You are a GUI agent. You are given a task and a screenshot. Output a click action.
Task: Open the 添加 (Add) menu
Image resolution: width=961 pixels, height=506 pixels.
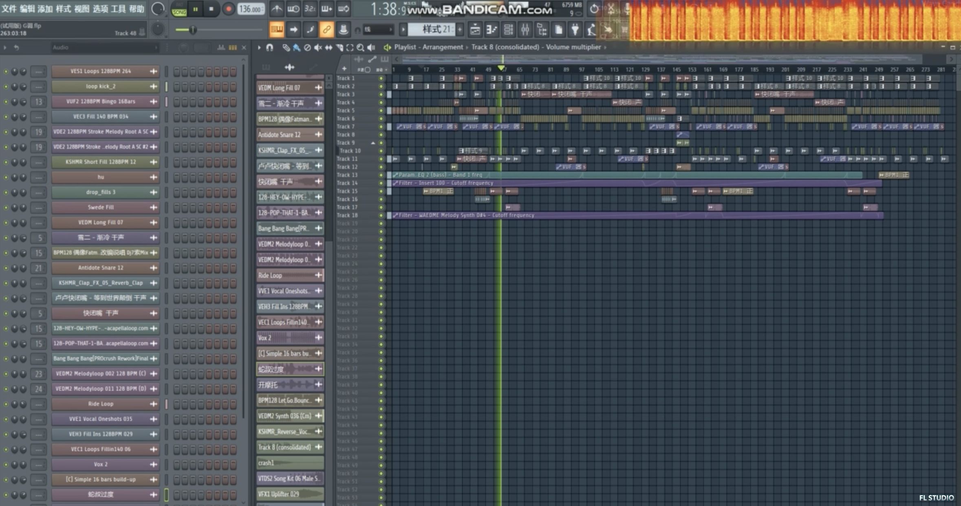pos(45,9)
